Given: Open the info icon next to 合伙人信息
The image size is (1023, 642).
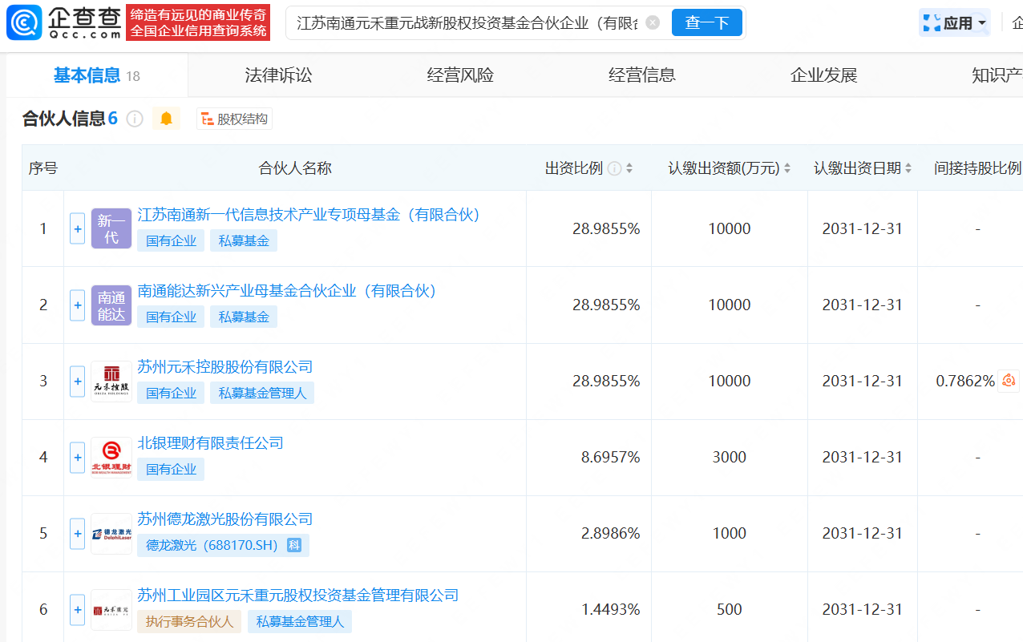Looking at the screenshot, I should coord(135,119).
